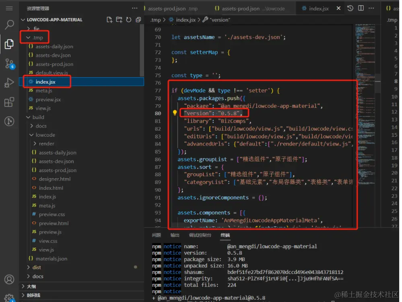The image size is (402, 302).
Task: Open the Extensions view
Action: (x=9, y=102)
